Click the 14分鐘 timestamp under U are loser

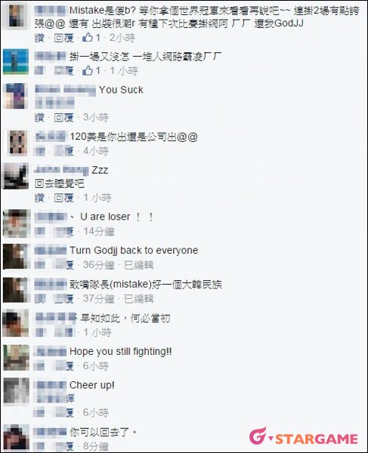pos(99,232)
